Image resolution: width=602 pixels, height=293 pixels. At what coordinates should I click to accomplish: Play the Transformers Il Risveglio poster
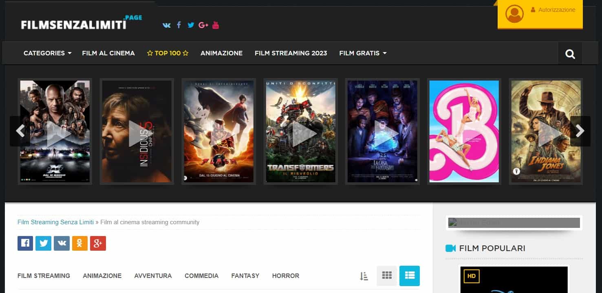[301, 131]
